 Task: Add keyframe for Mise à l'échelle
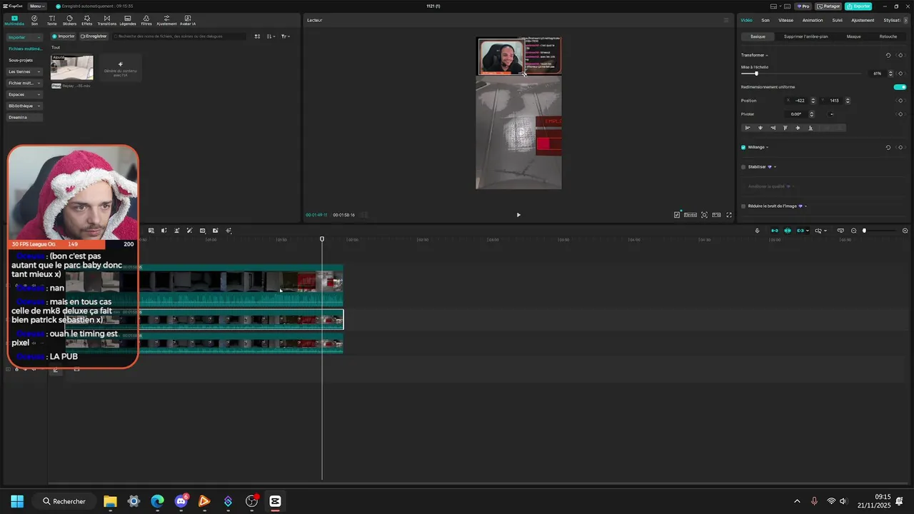tap(900, 74)
